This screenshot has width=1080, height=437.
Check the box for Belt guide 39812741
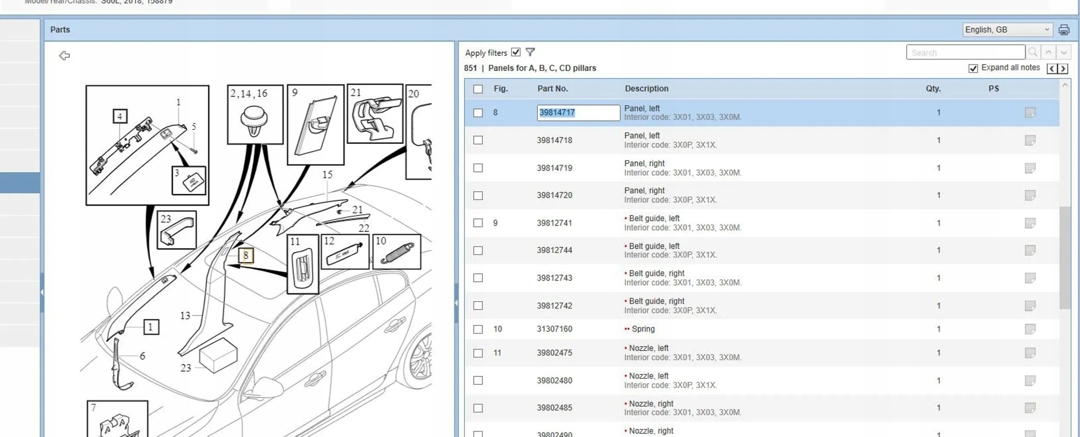point(478,223)
